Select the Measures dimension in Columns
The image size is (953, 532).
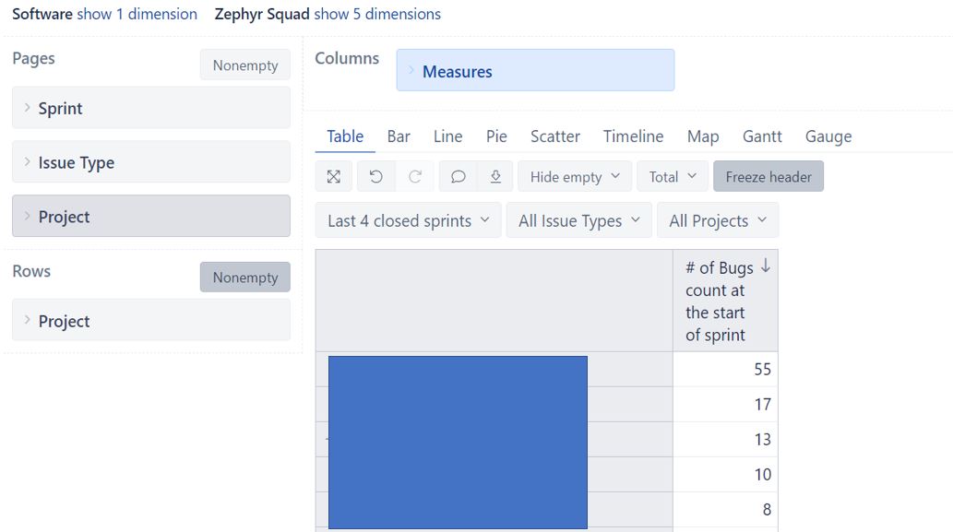point(535,70)
